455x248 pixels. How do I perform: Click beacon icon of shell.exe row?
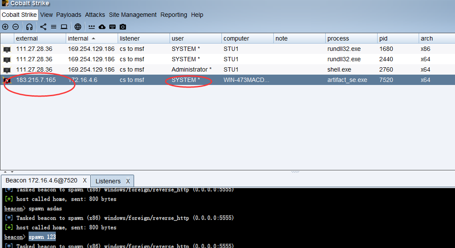pyautogui.click(x=7, y=70)
